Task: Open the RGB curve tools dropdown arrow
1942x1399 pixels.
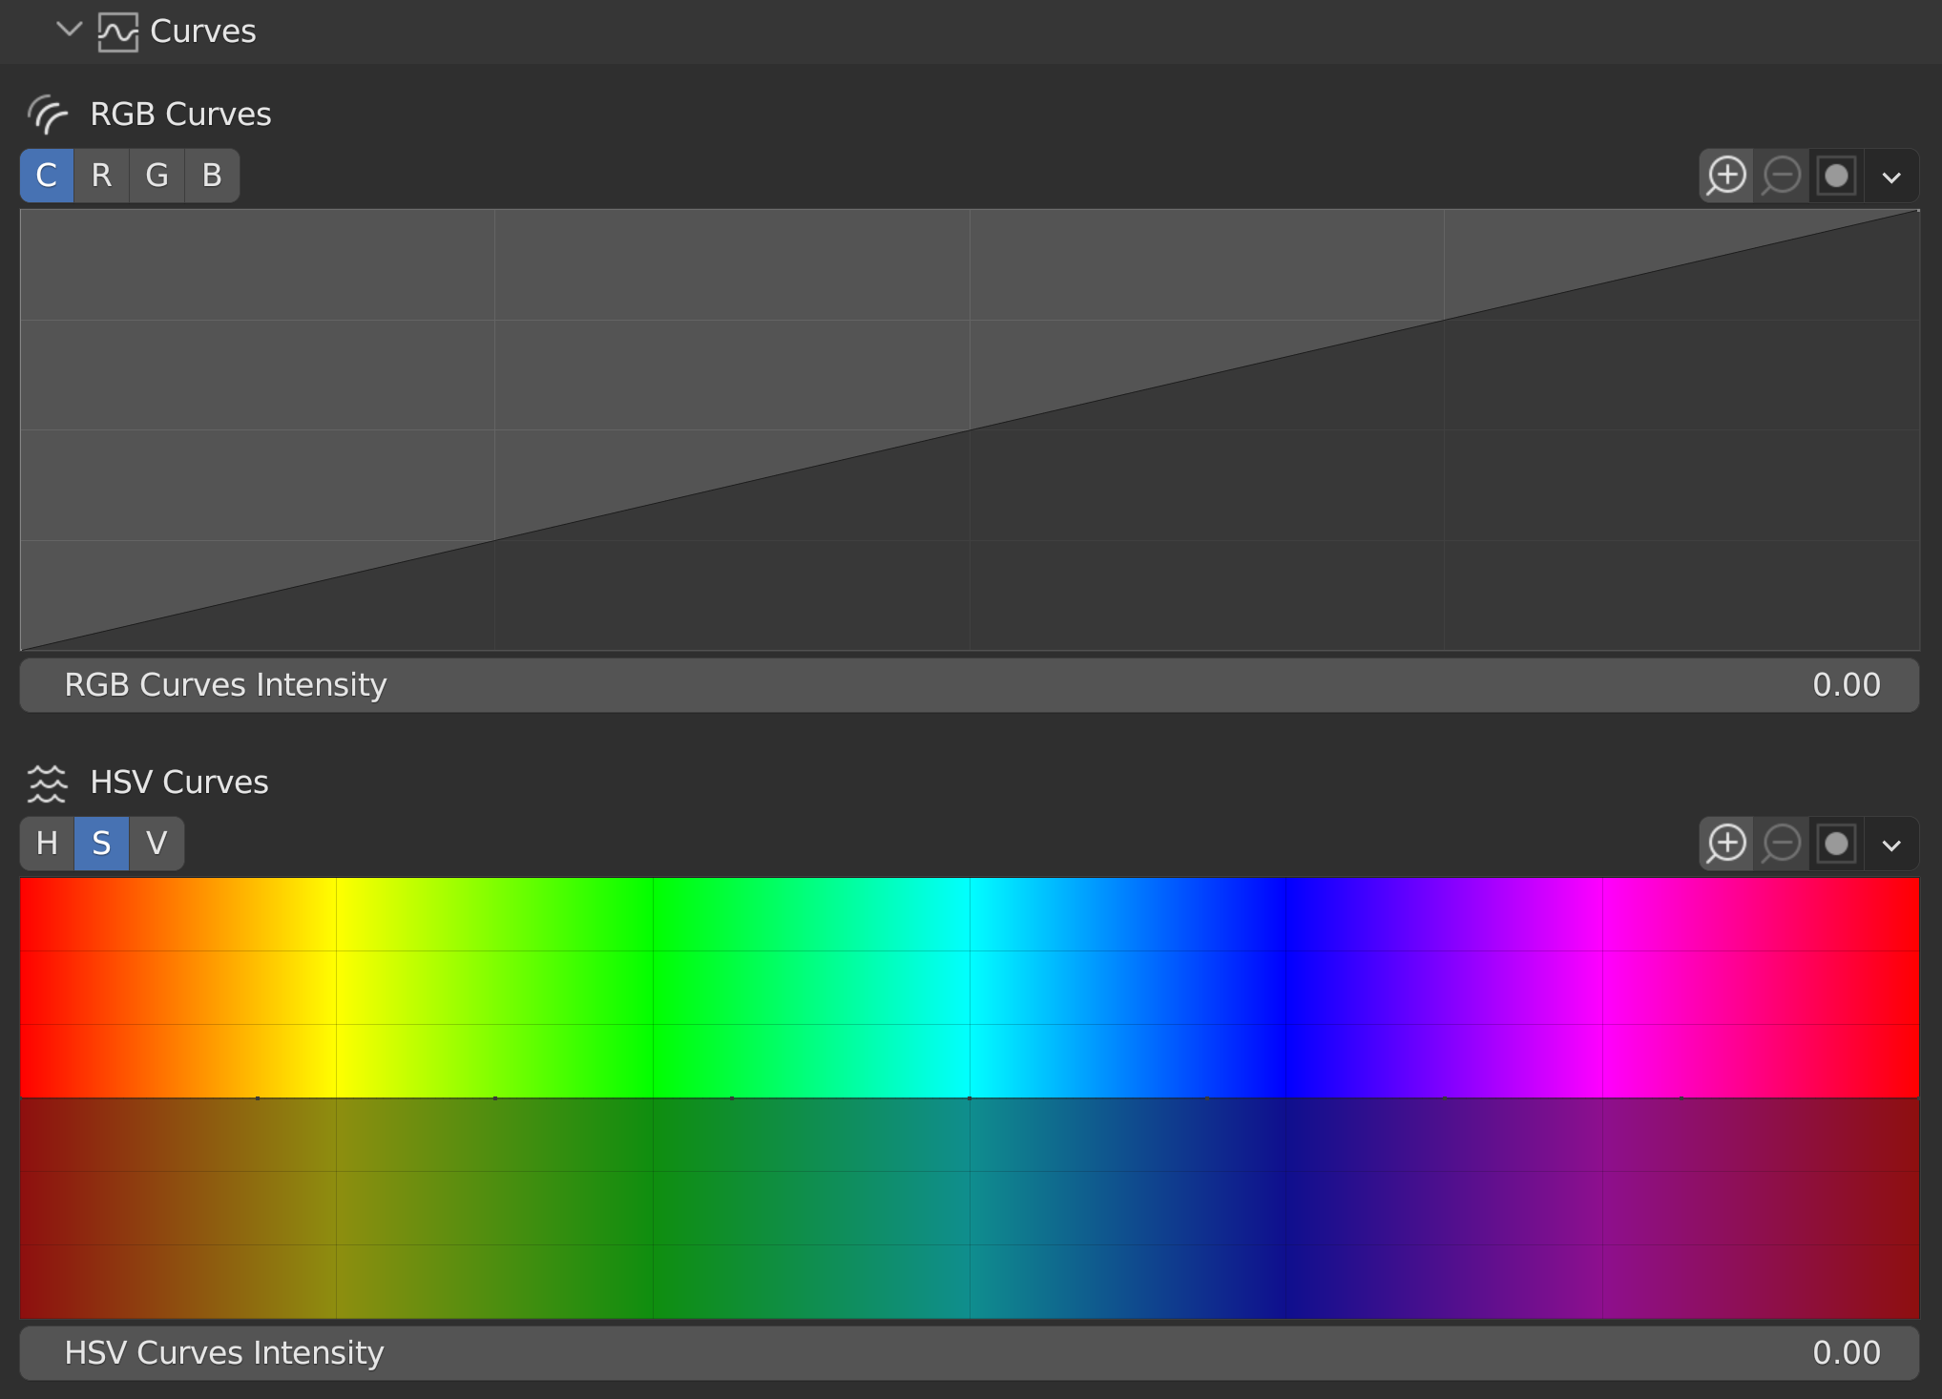Action: 1891,177
